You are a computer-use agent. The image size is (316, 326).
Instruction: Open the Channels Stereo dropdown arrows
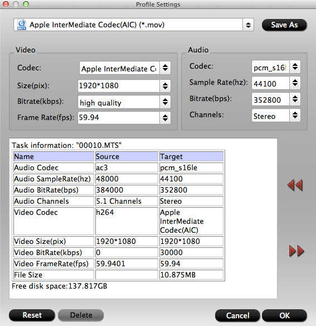[x=295, y=115]
